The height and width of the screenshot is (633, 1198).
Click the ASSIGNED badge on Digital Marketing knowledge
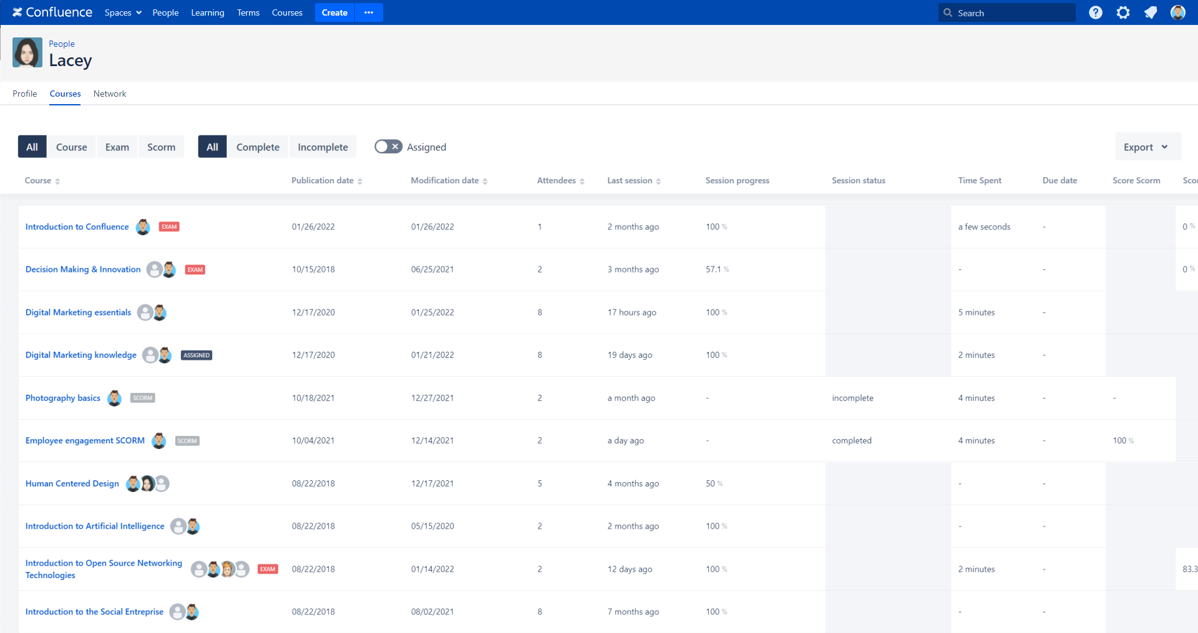197,355
